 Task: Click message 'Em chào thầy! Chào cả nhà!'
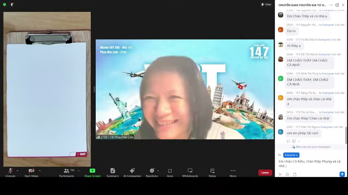tap(308, 118)
